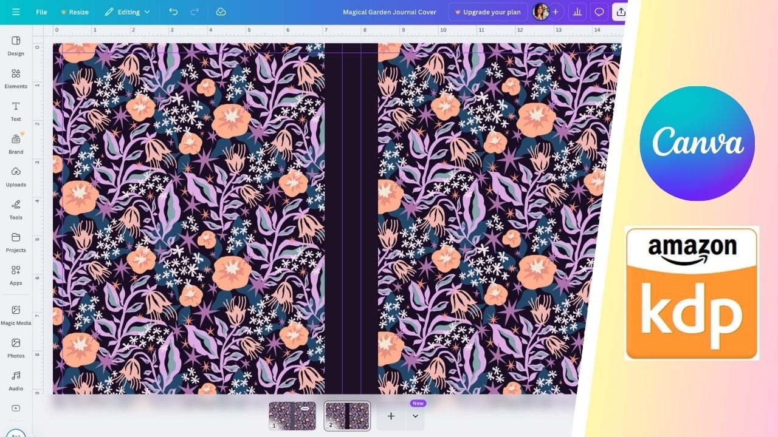Click Upgrade your plan button

487,12
